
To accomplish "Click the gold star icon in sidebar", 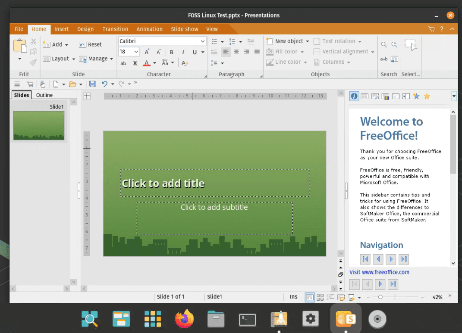I will point(427,96).
